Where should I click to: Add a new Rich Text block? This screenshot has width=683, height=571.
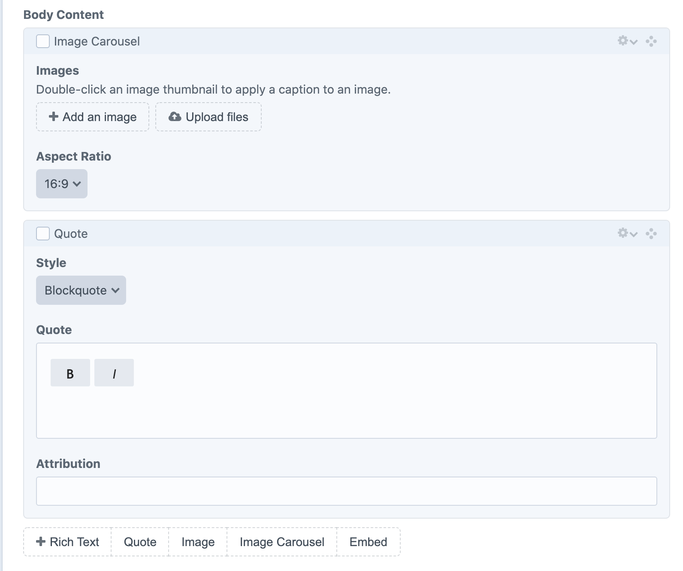(x=68, y=542)
